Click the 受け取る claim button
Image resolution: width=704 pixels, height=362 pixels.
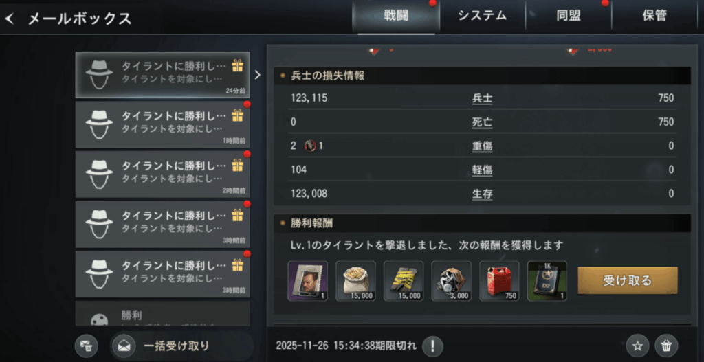[627, 281]
